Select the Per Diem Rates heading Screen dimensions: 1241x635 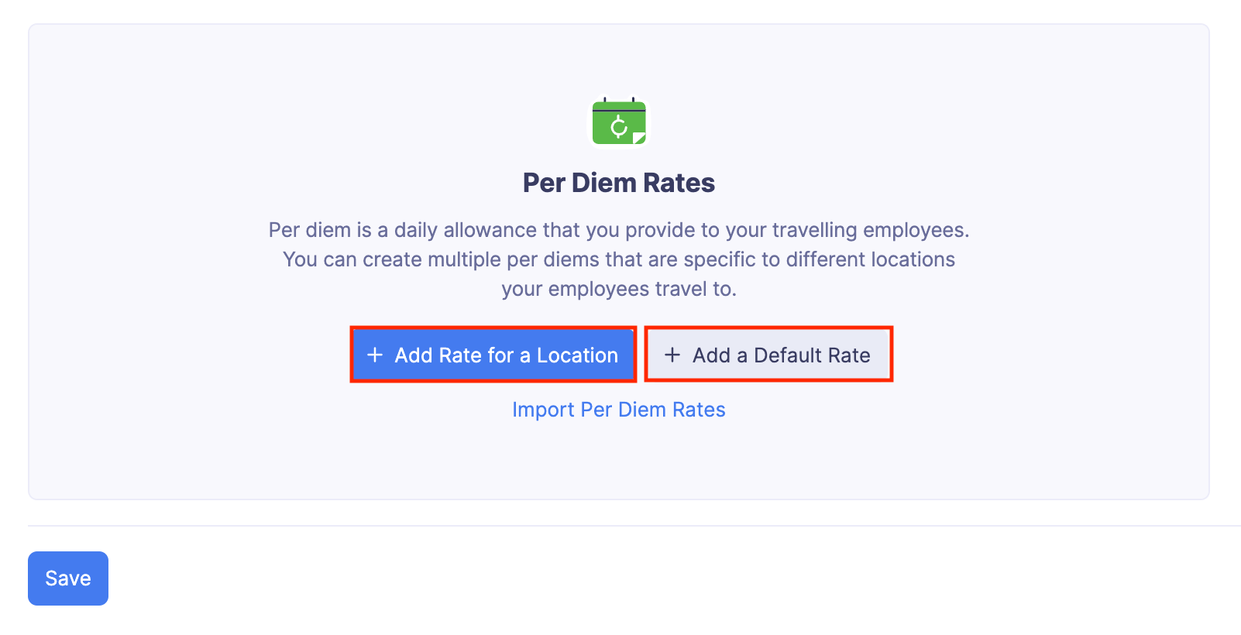tap(618, 183)
